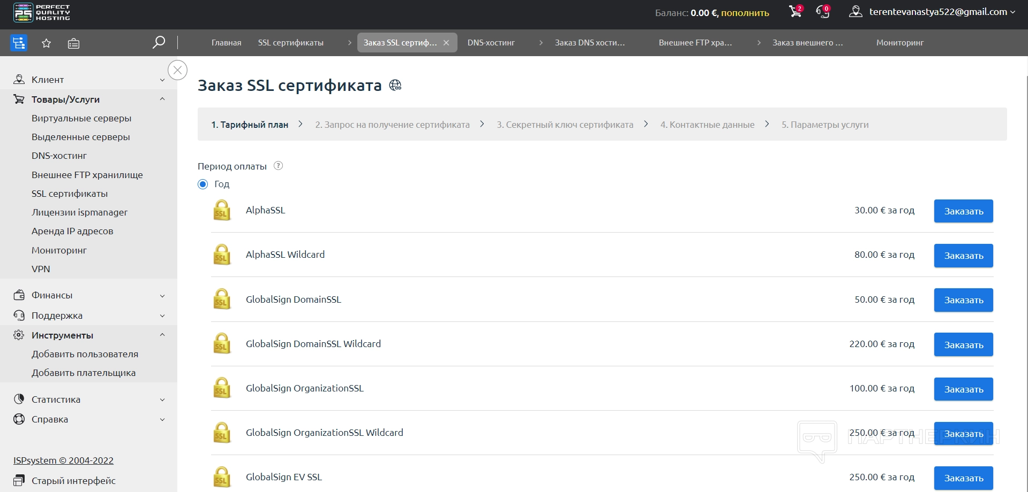The image size is (1028, 492).
Task: Click the Perfect Quality Hosting logo
Action: point(42,12)
